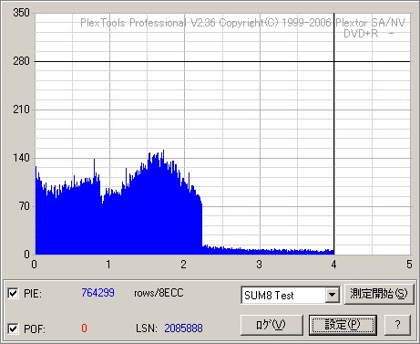Click the PIE value 764299

coord(97,293)
